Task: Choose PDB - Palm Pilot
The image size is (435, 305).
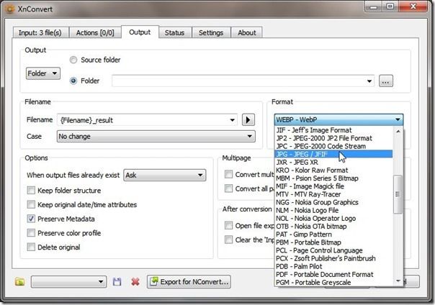Action: click(x=333, y=266)
